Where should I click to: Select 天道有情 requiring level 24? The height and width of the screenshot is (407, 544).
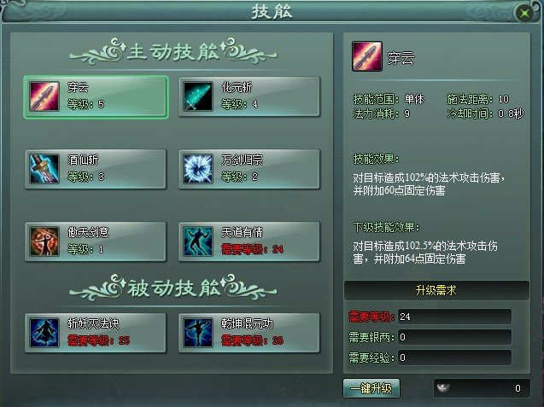pos(249,241)
